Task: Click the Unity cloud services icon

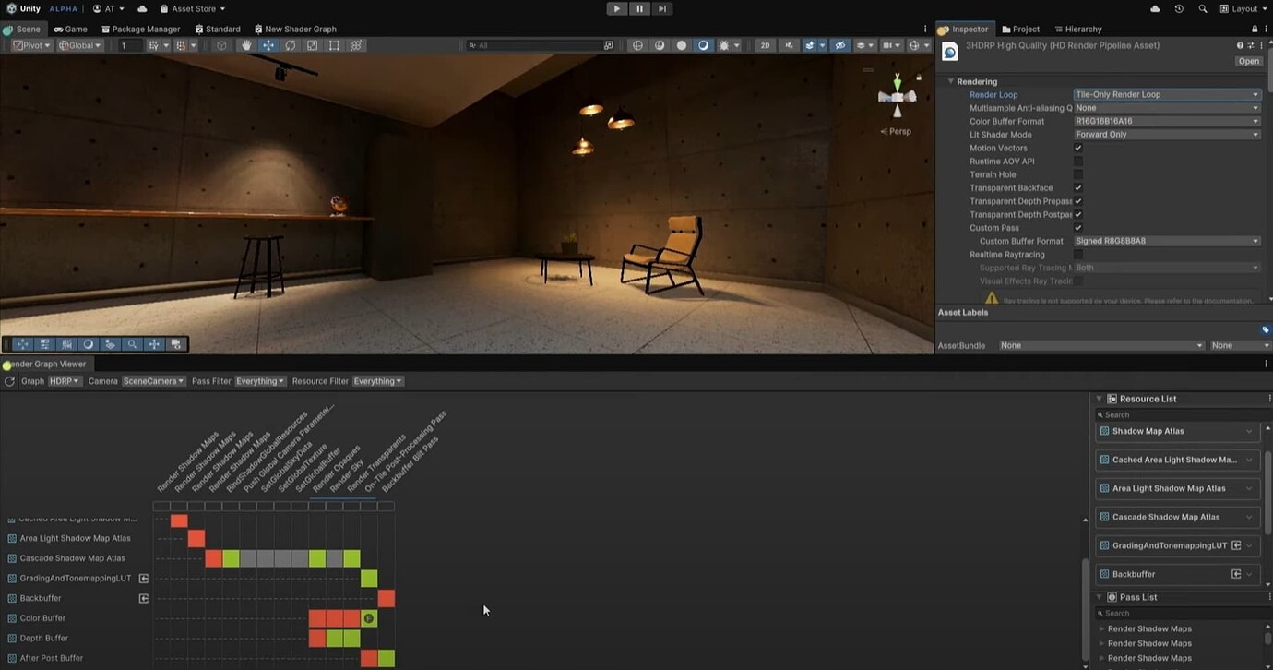Action: point(1156,8)
